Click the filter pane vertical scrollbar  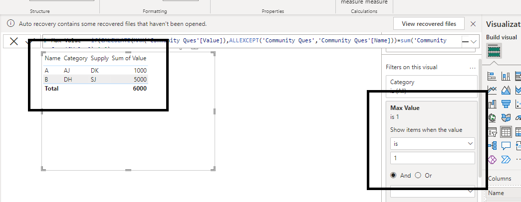pyautogui.click(x=480, y=118)
